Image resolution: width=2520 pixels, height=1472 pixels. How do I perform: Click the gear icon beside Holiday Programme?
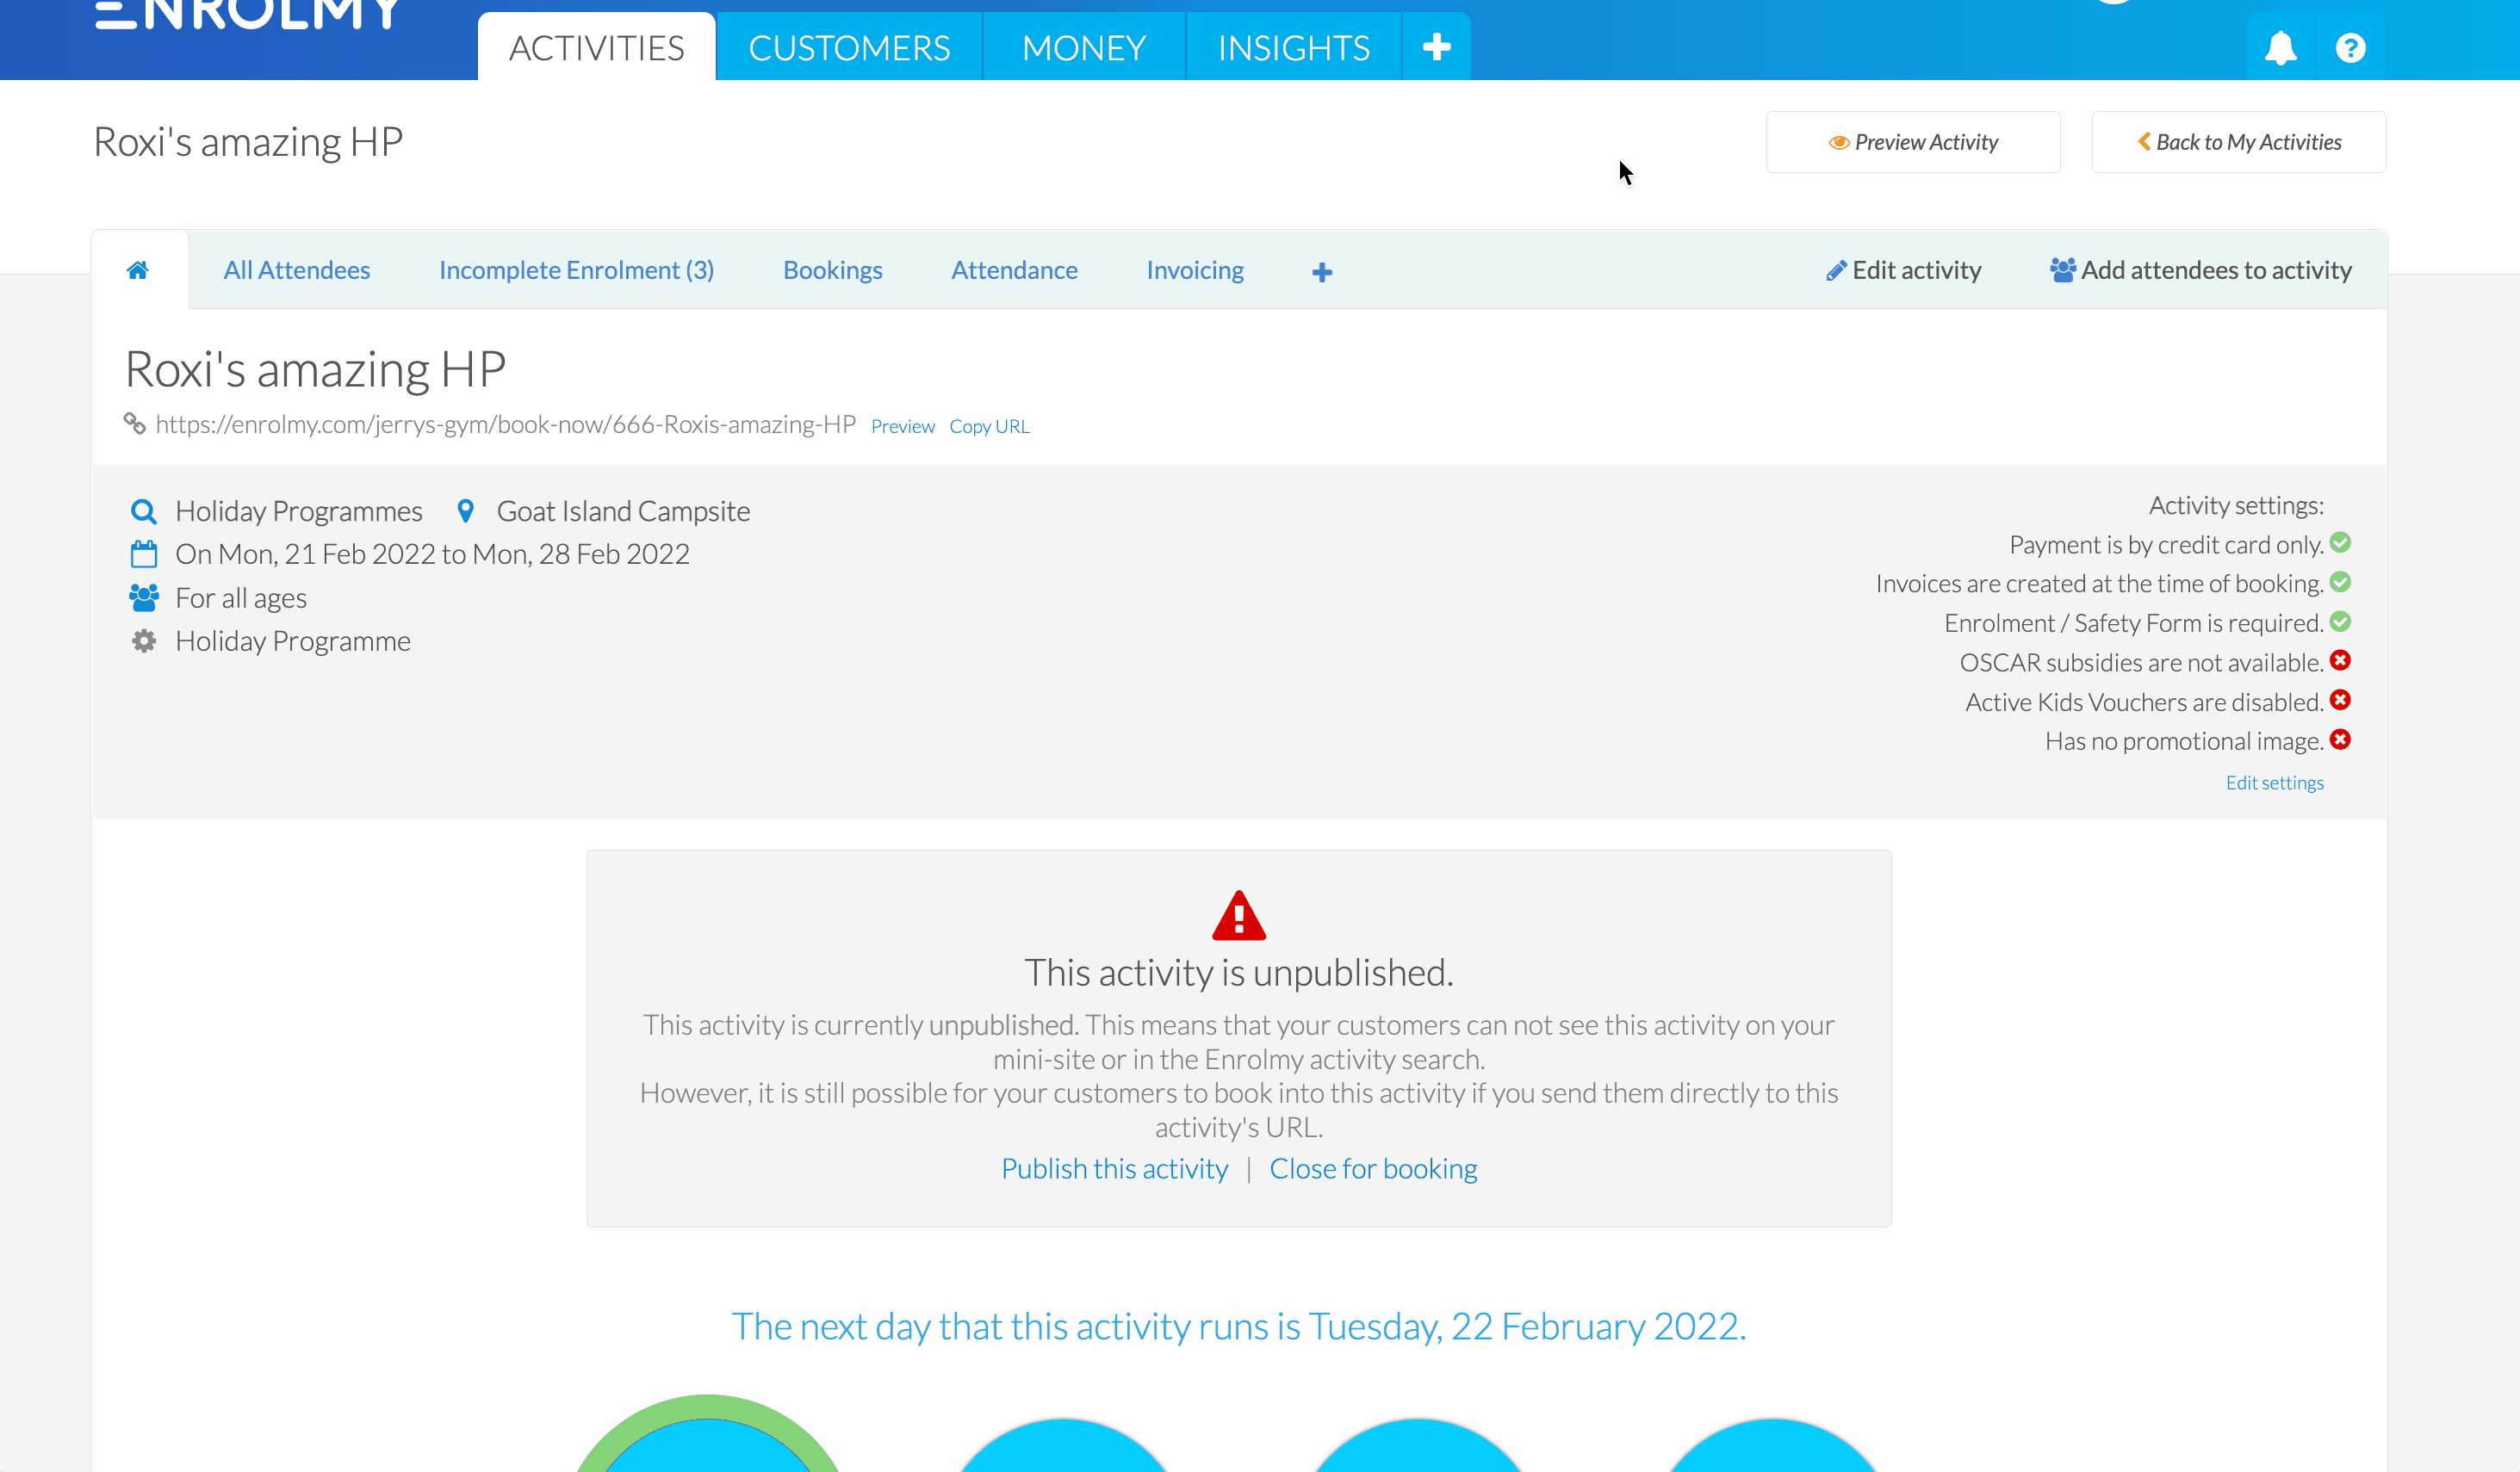coord(144,640)
